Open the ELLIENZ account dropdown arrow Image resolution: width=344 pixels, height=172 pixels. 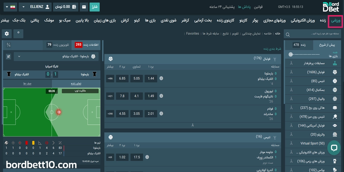click(x=23, y=7)
